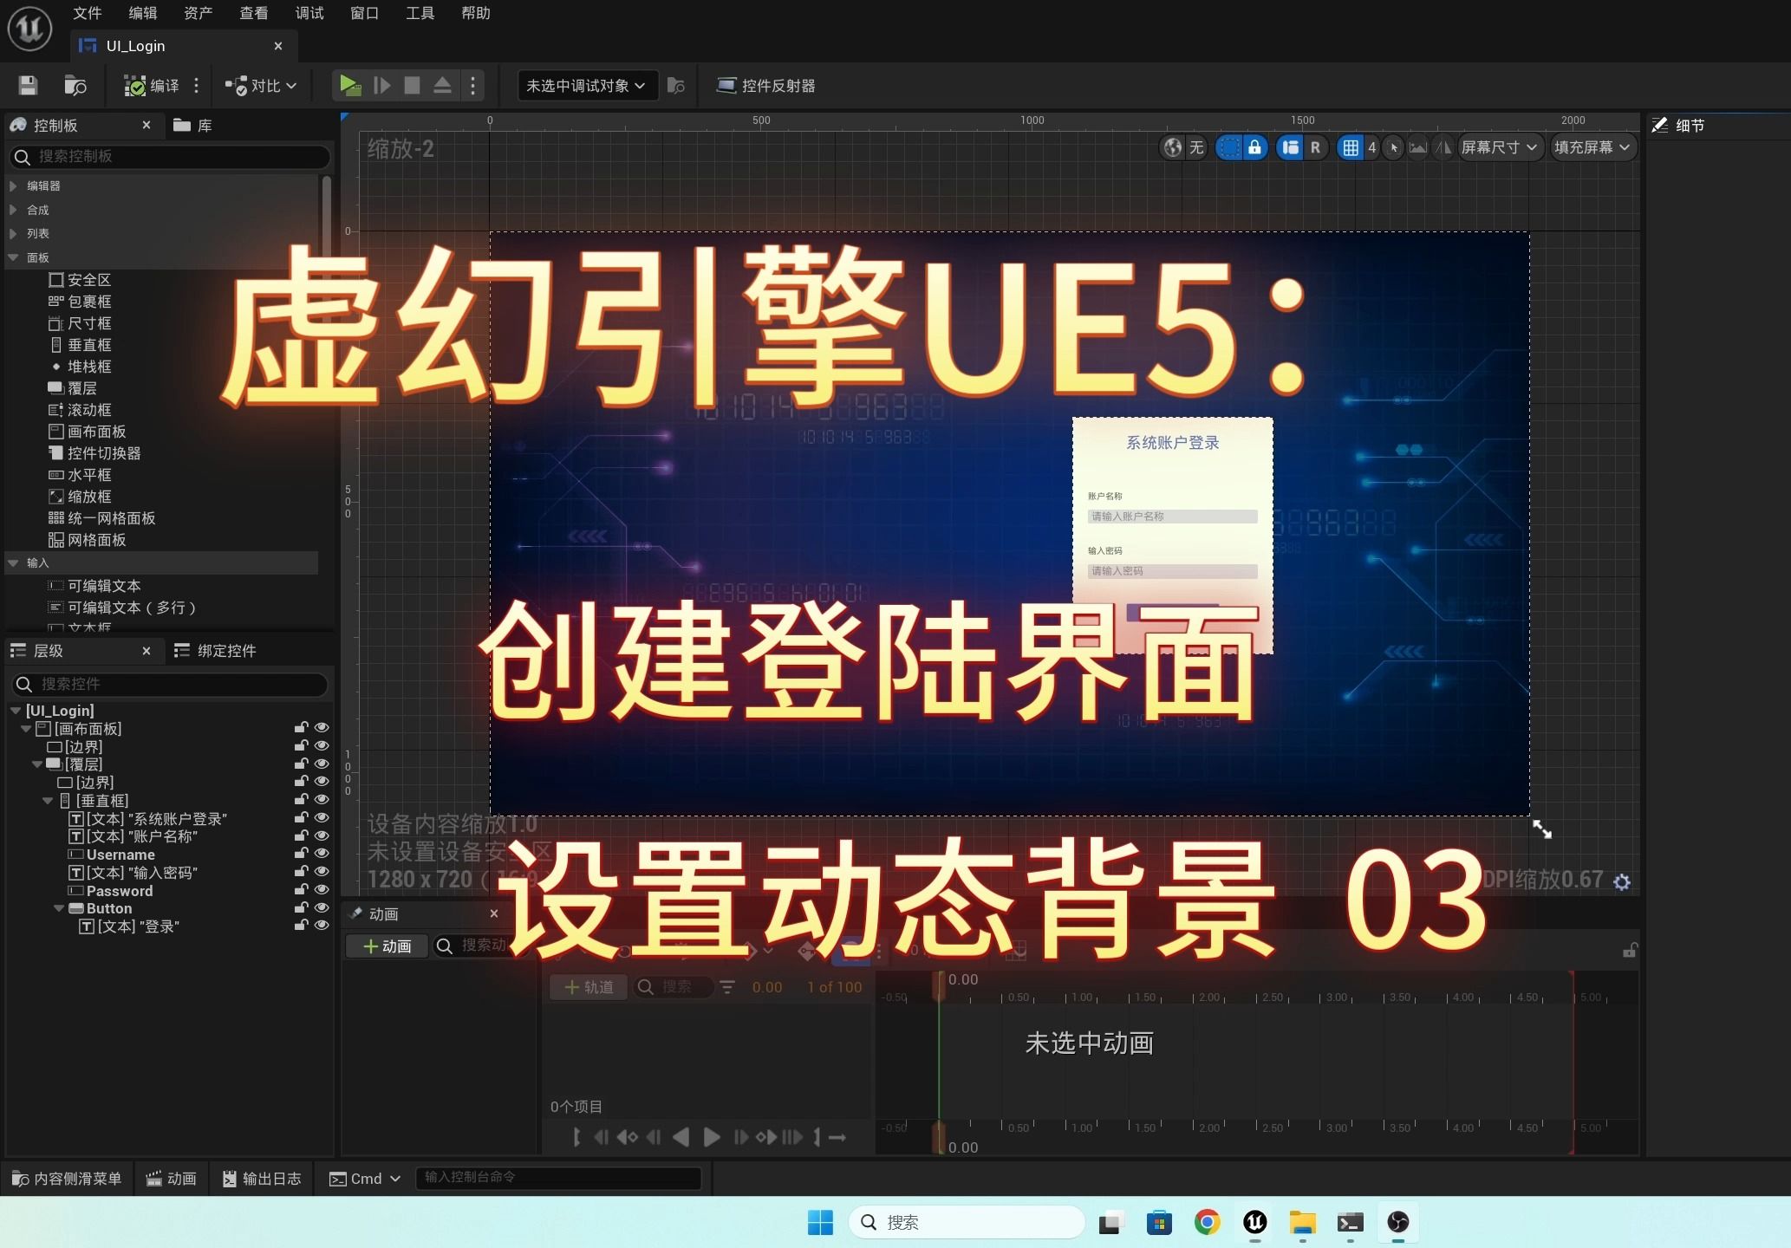Hide the 画布面板 in hierarchy
This screenshot has height=1248, width=1791.
coord(322,728)
